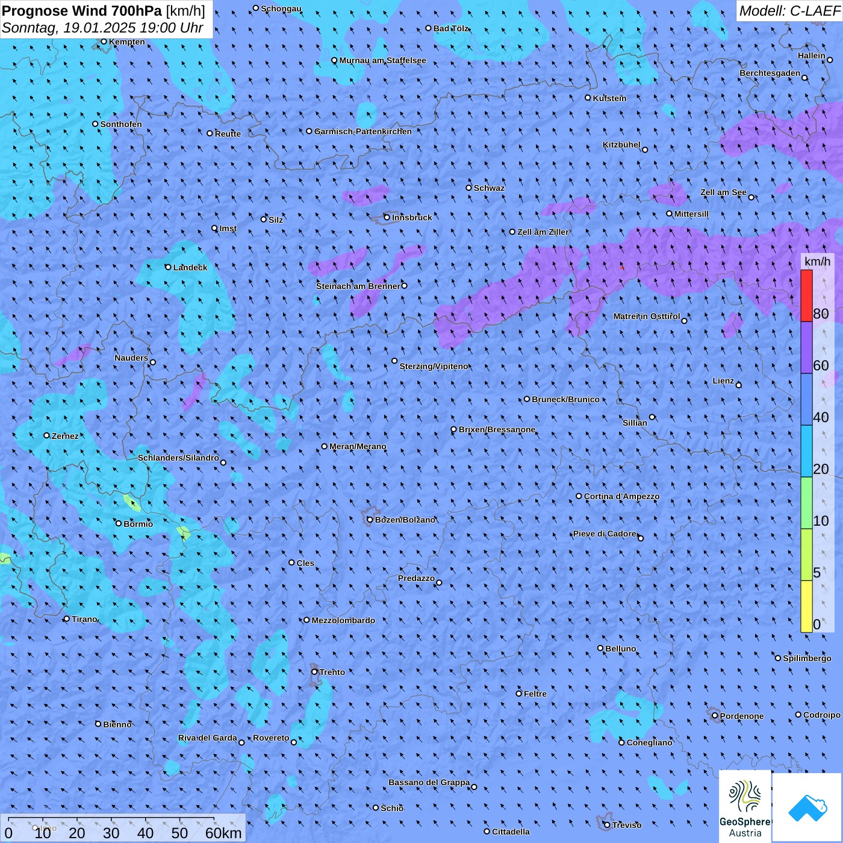Click the Cles town label
The image size is (843, 843).
[305, 563]
